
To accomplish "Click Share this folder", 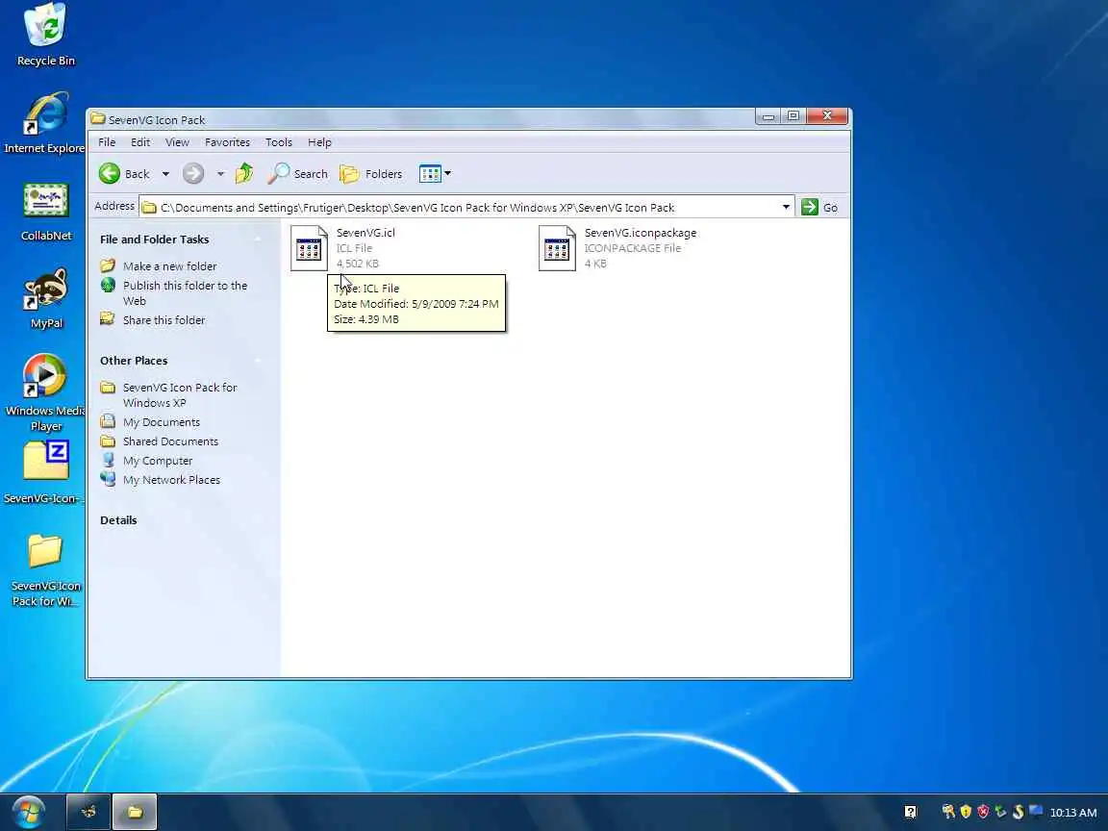I will click(164, 320).
